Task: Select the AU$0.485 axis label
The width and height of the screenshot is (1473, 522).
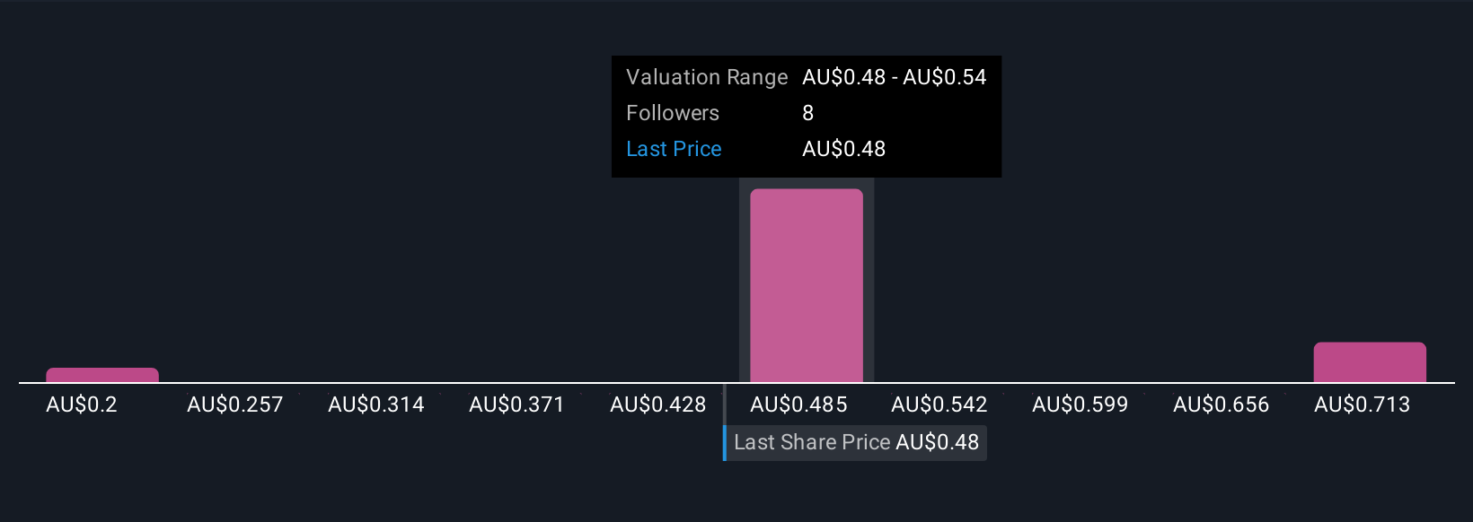Action: pos(799,405)
